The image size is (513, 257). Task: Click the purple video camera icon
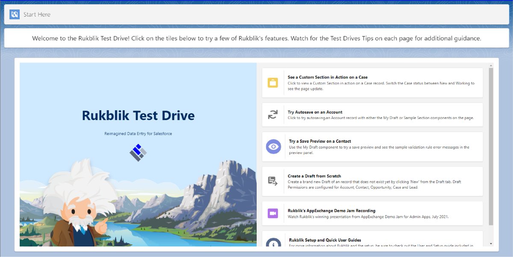tap(273, 213)
